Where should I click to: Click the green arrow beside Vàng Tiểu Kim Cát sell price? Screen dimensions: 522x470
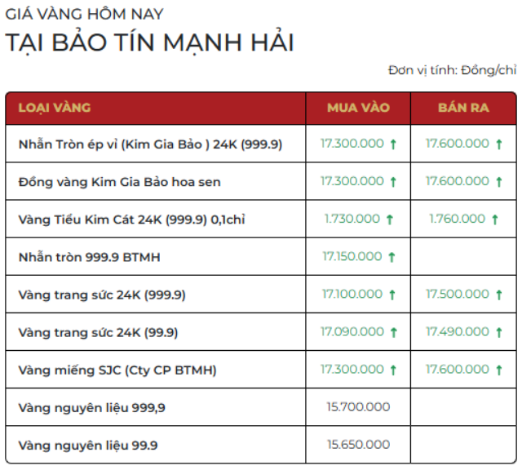click(493, 219)
